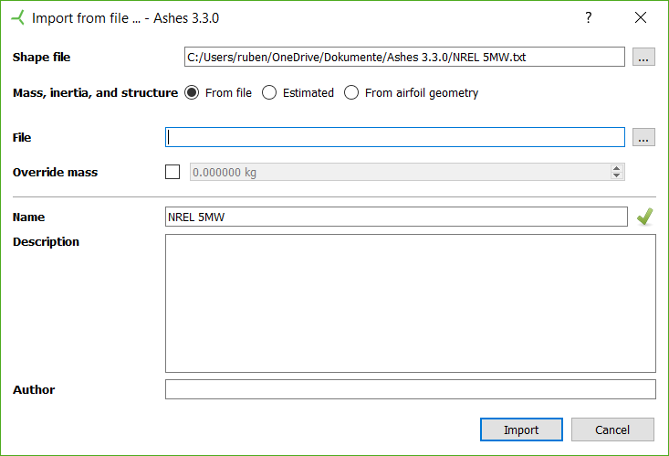
Task: Click the disabled 0.000000 kg mass field
Action: [400, 172]
